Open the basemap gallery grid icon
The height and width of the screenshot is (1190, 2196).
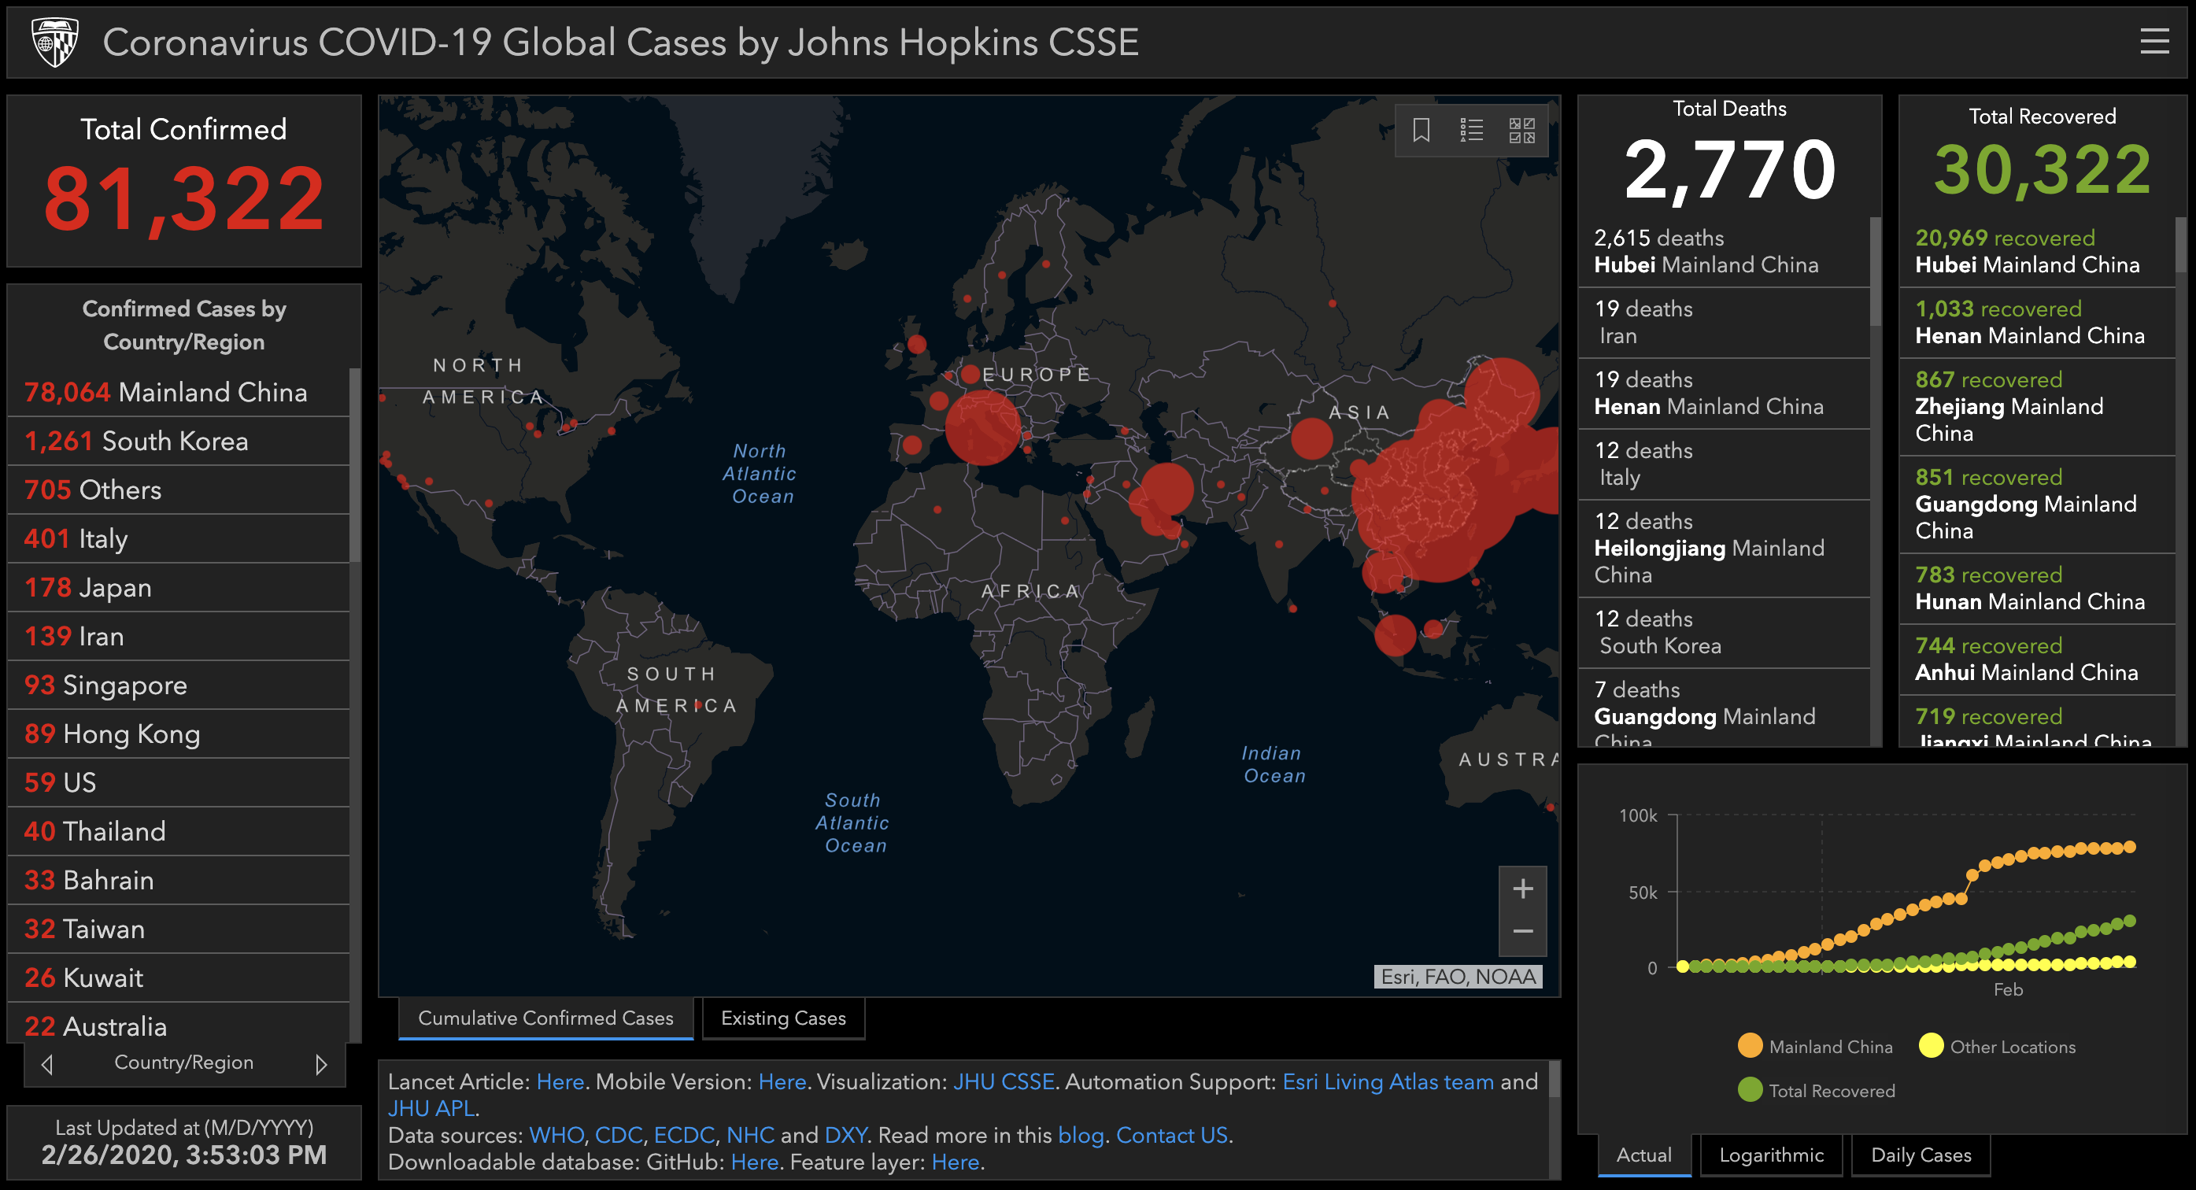point(1521,131)
